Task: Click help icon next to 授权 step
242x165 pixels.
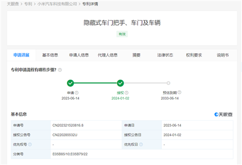Action: coord(127,93)
